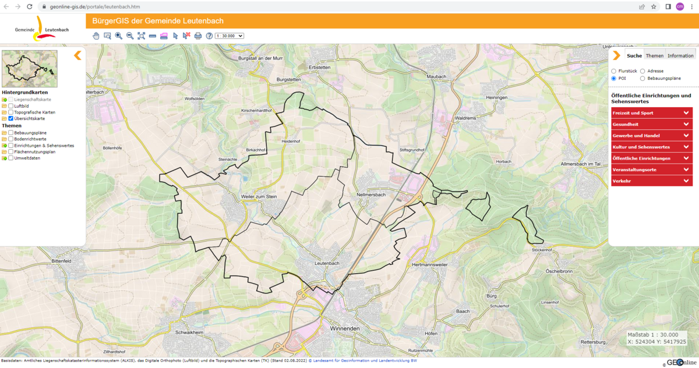699x368 pixels.
Task: Open the print map tool
Action: pos(198,36)
